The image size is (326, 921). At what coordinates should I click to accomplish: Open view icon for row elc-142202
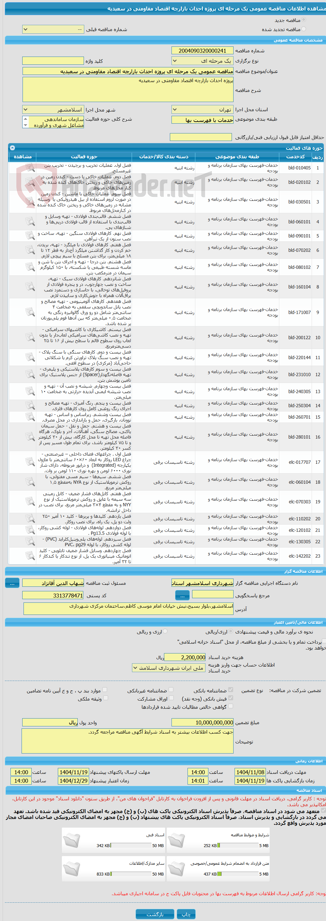click(x=30, y=556)
